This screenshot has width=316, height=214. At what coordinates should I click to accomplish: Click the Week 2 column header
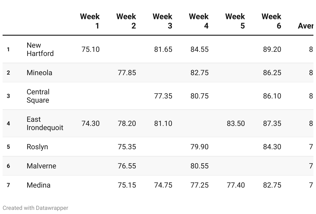point(126,21)
